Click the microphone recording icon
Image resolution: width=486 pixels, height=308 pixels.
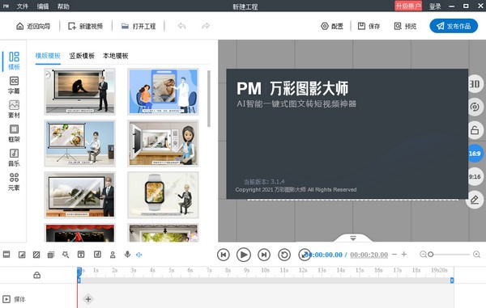(127, 255)
